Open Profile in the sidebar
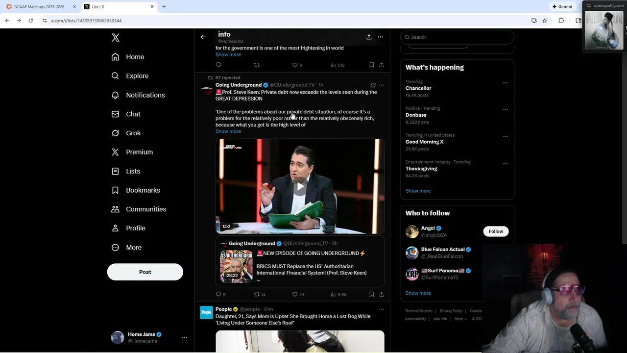 point(128,228)
